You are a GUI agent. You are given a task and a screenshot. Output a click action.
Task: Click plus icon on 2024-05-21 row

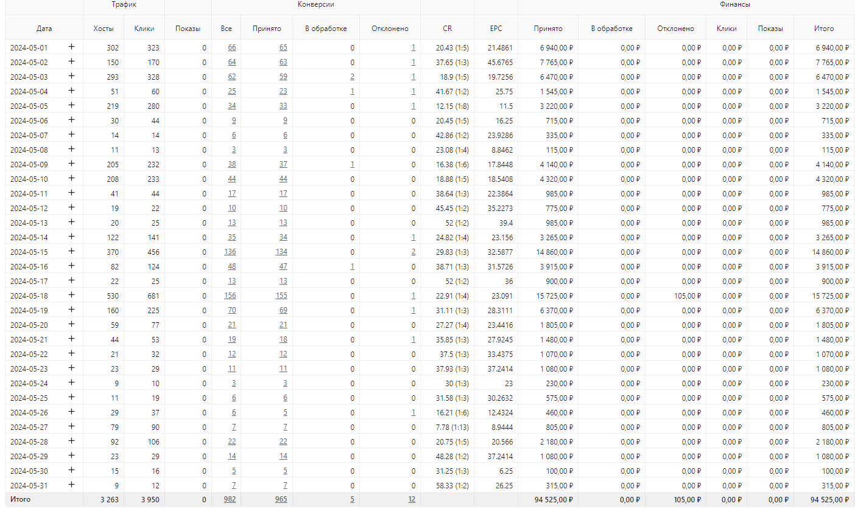(x=71, y=339)
